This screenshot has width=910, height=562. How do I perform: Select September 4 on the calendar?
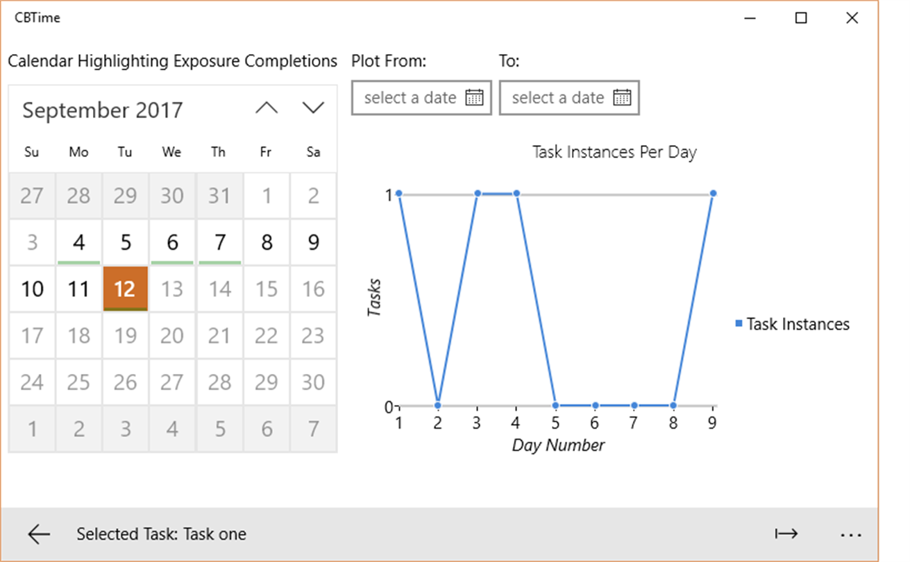[x=78, y=242]
